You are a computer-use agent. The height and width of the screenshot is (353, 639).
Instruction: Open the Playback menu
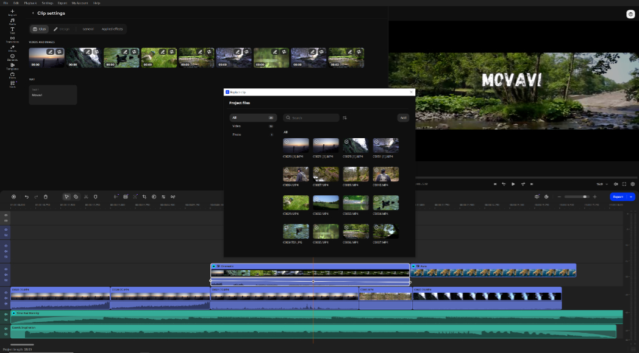tap(30, 3)
